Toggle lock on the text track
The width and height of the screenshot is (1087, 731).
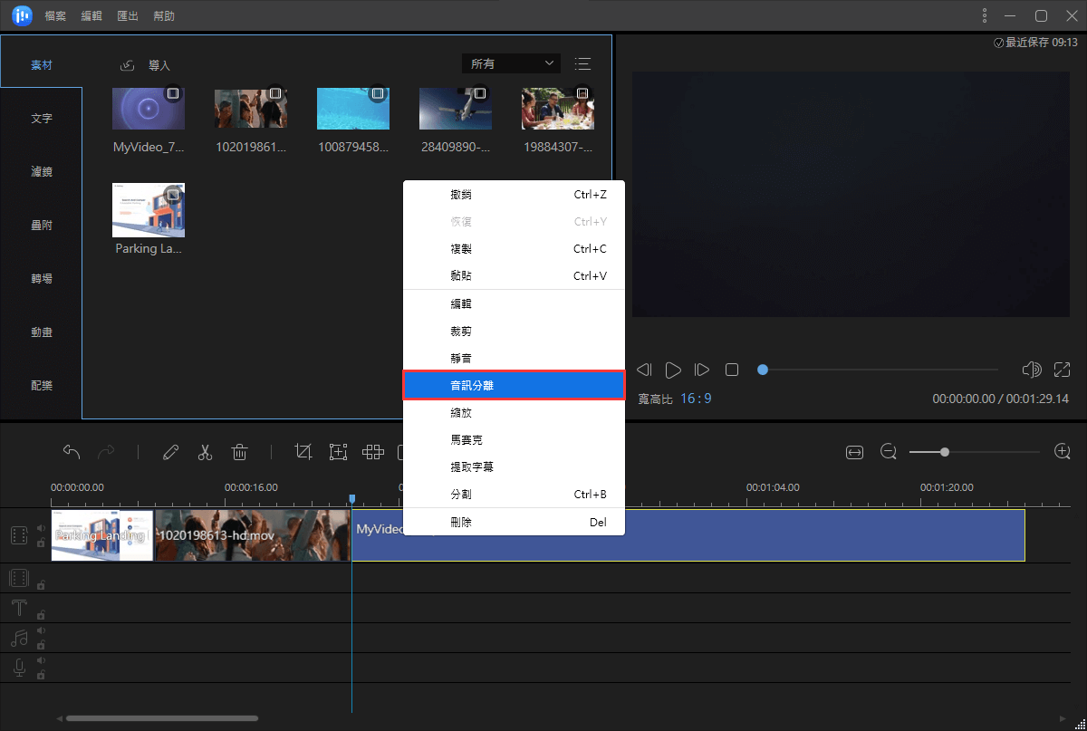click(x=41, y=615)
